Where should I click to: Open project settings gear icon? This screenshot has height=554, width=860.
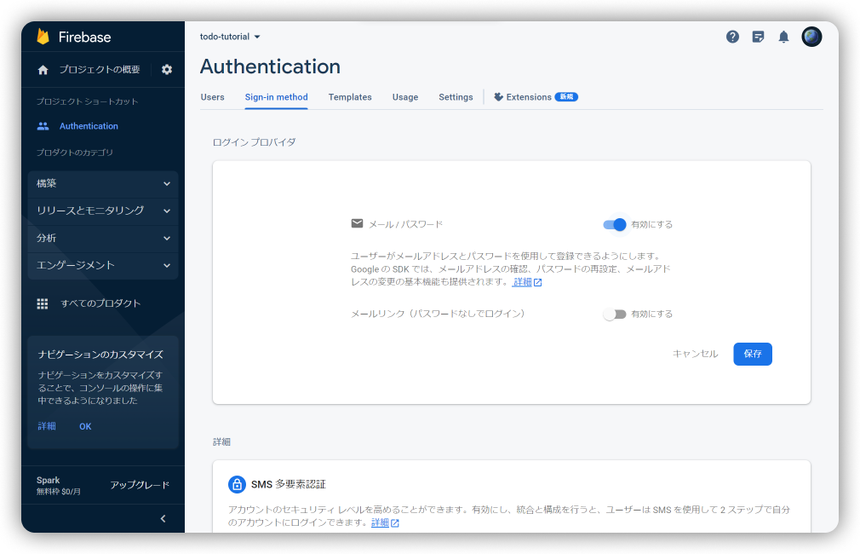click(167, 70)
